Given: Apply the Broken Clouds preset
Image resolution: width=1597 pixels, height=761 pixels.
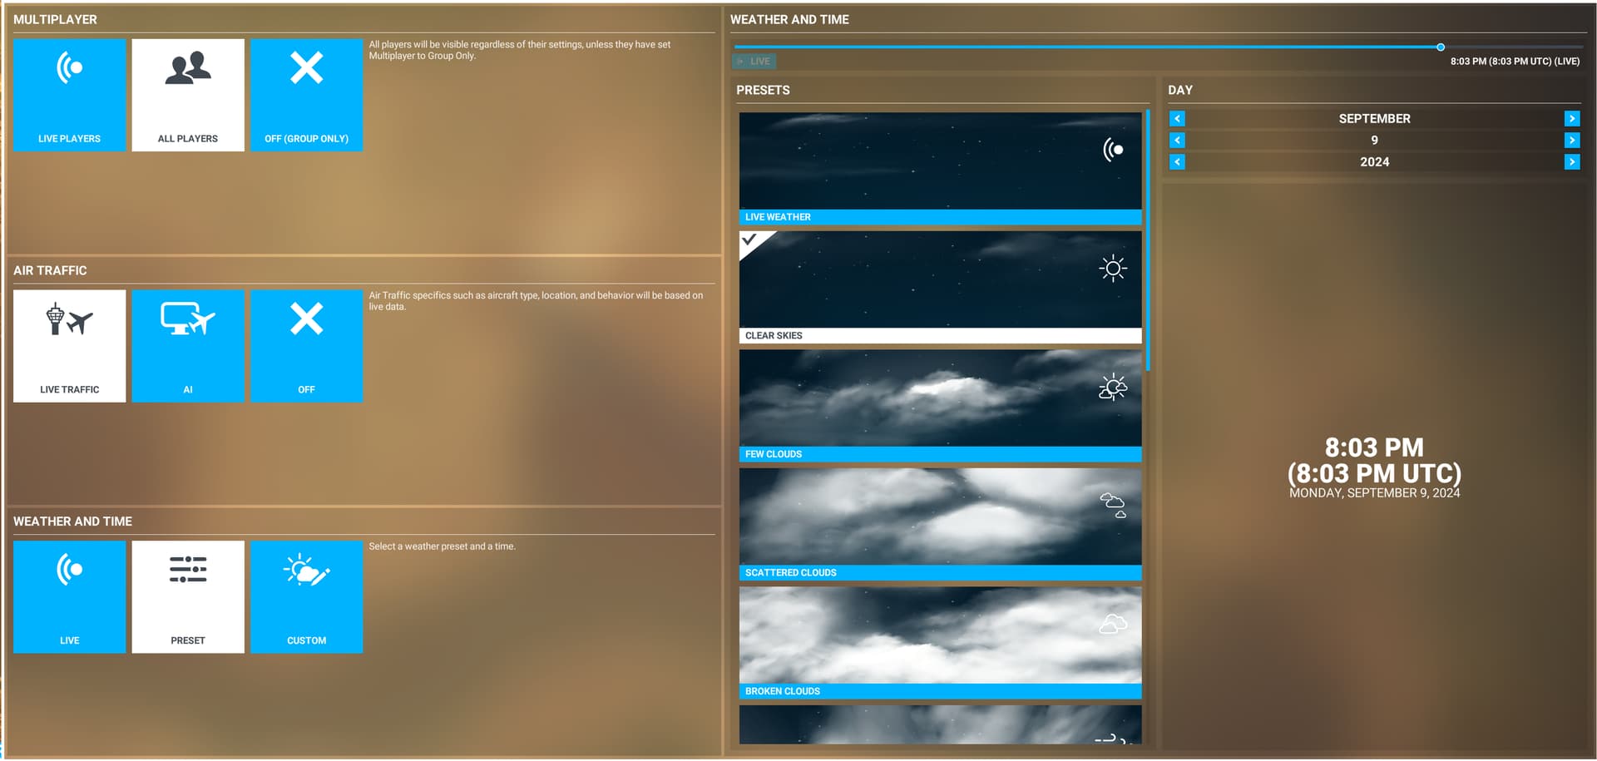Looking at the screenshot, I should (x=940, y=643).
